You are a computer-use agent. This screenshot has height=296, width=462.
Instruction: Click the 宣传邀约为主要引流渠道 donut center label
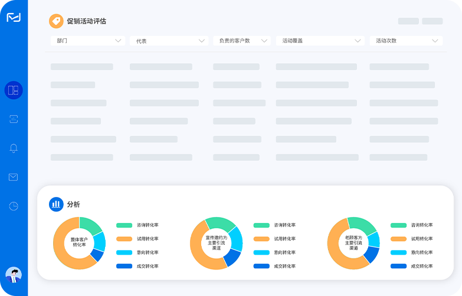coord(217,243)
